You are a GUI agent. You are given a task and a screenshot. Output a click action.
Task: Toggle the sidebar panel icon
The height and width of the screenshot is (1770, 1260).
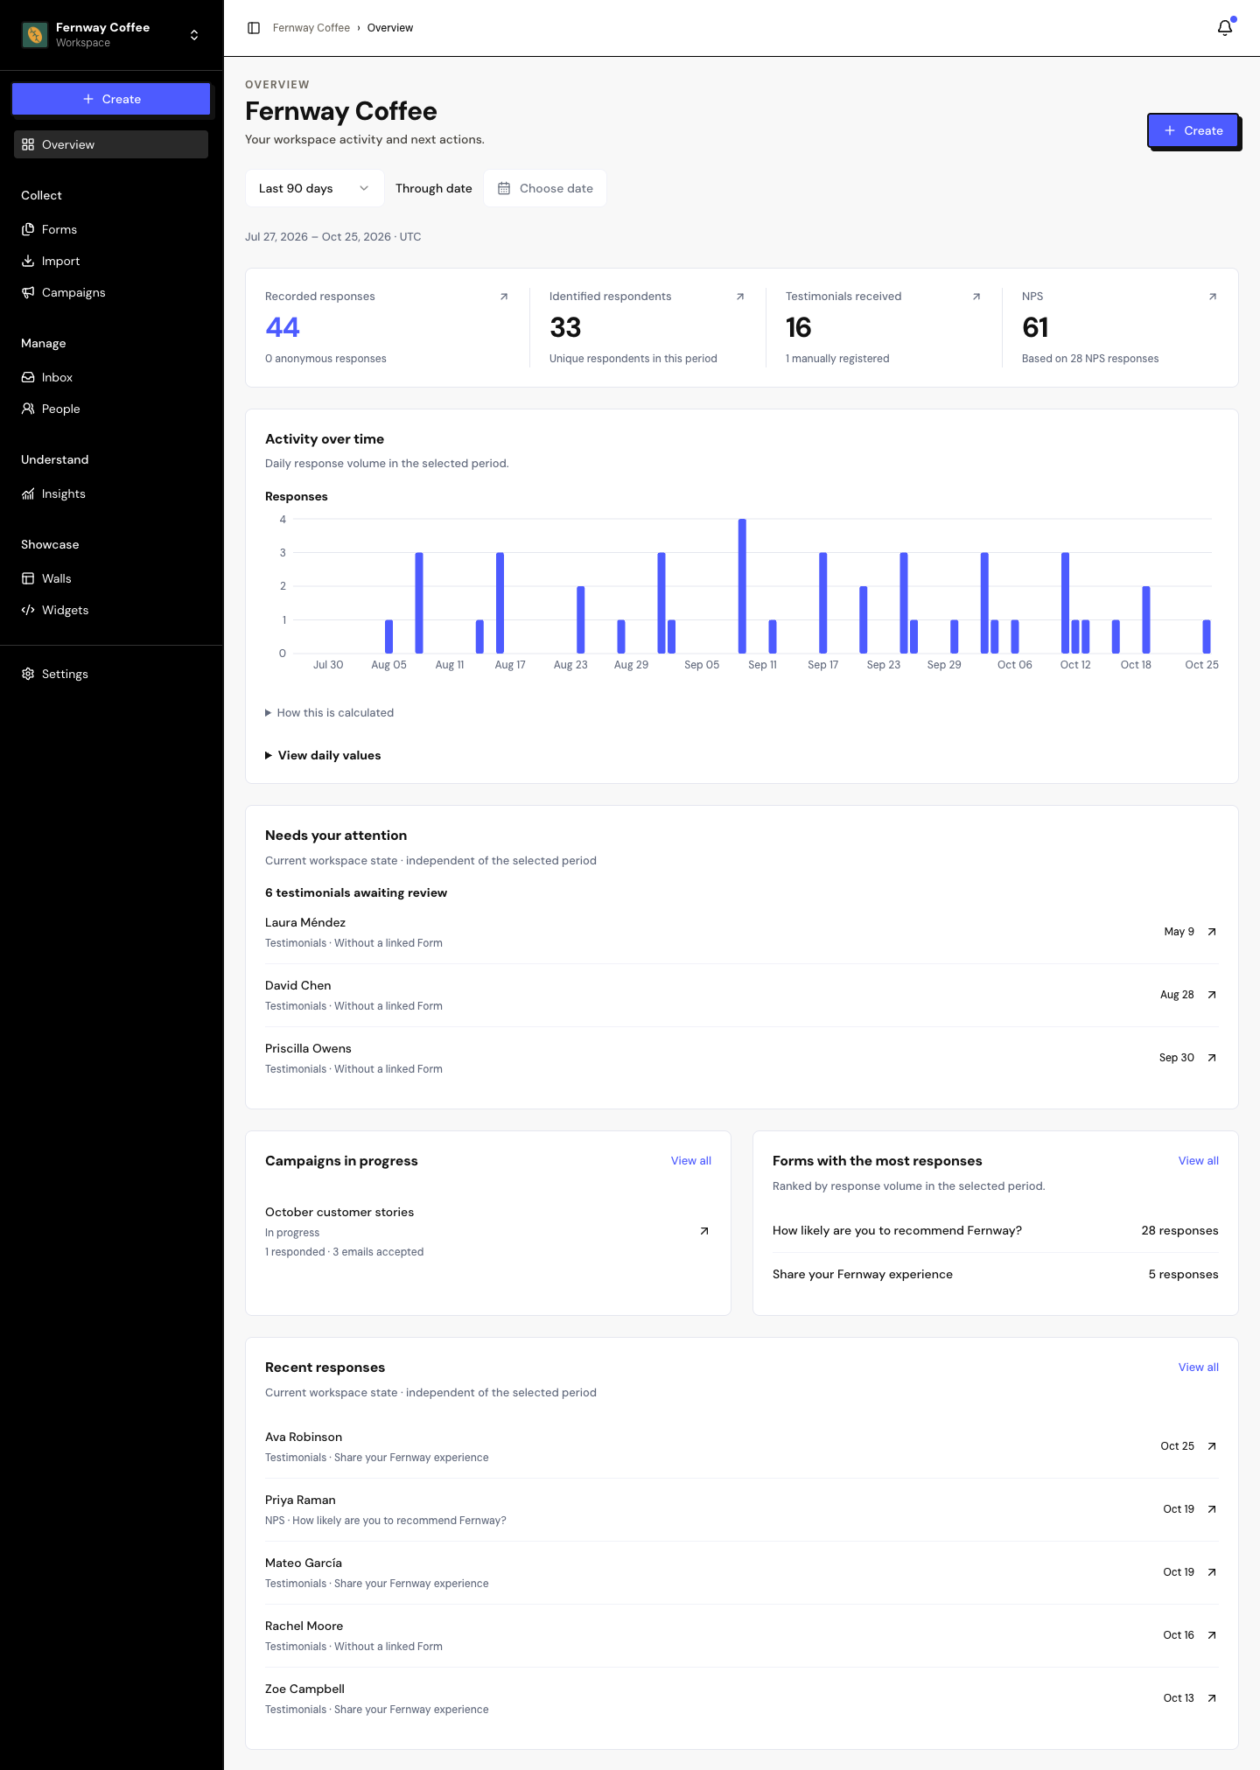click(254, 28)
